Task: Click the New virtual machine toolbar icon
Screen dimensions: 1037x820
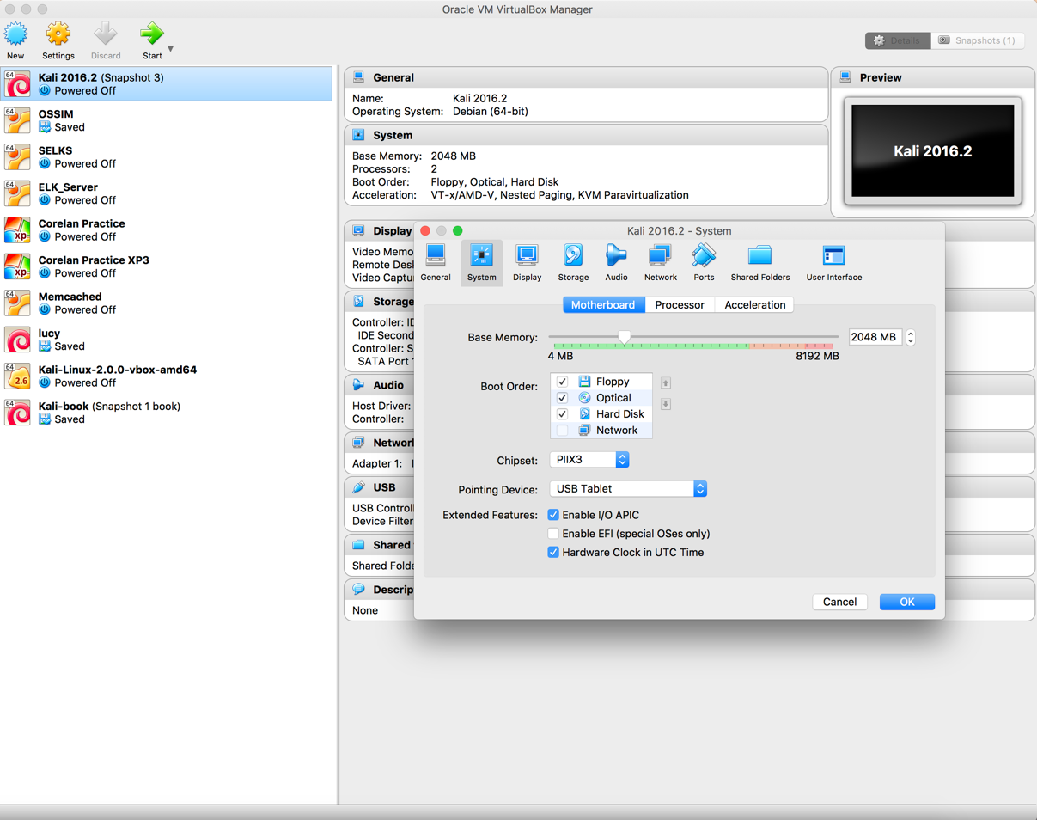Action: click(15, 40)
